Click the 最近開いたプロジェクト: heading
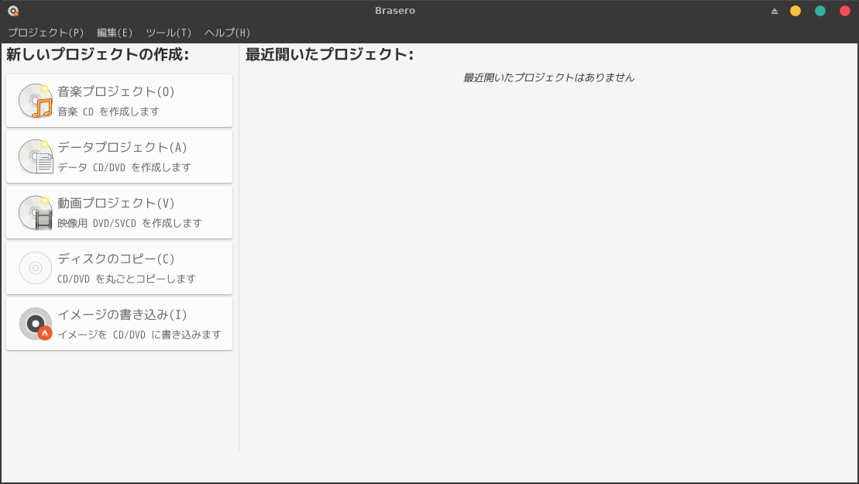This screenshot has width=859, height=484. pyautogui.click(x=329, y=54)
